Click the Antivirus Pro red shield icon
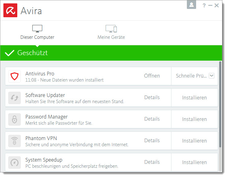 click(x=15, y=76)
